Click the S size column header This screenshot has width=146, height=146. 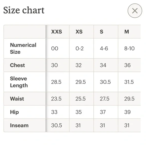point(101,32)
